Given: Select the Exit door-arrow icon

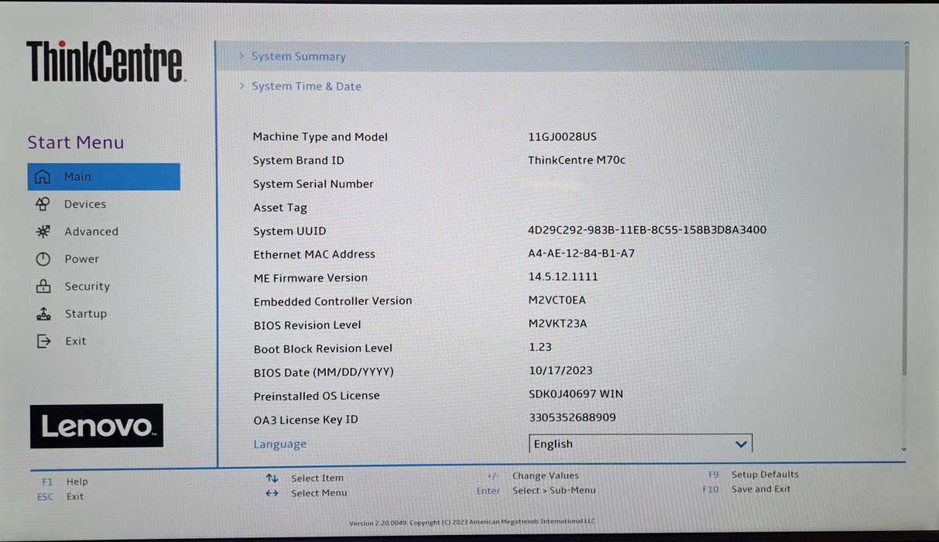Looking at the screenshot, I should [43, 341].
